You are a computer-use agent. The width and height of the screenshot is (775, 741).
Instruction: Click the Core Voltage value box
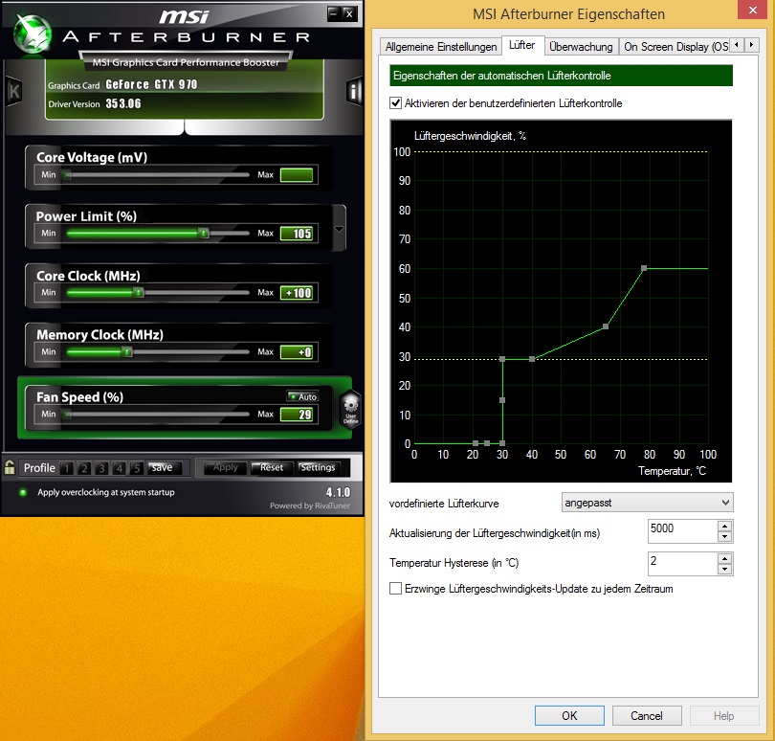297,175
